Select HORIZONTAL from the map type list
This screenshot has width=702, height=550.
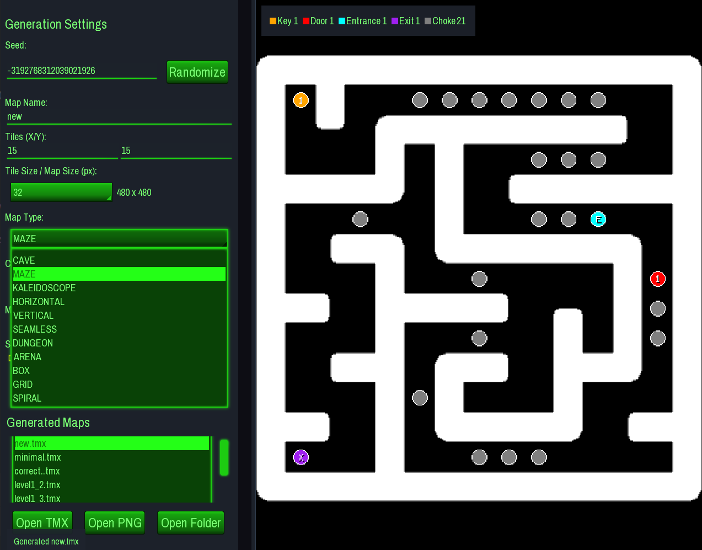(119, 302)
